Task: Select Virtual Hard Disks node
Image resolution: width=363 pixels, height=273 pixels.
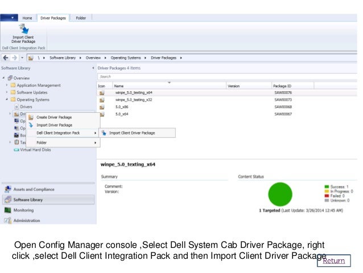Action: 35,149
